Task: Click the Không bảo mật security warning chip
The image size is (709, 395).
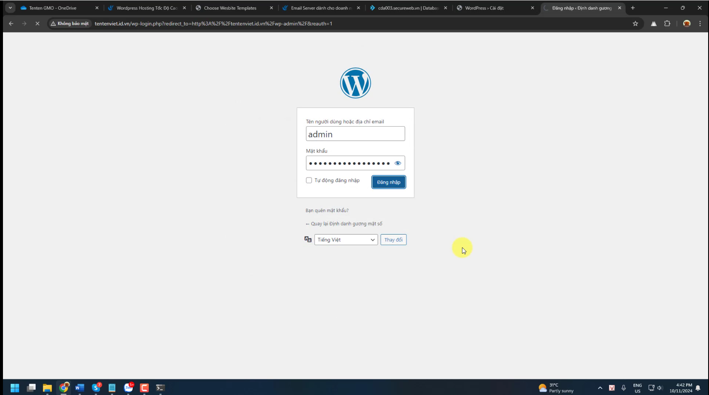Action: click(x=70, y=24)
